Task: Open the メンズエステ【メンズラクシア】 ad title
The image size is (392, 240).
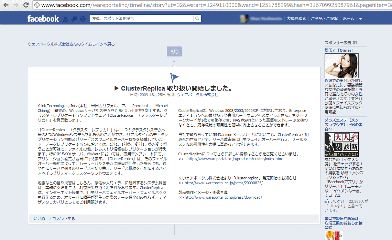Action: point(344,125)
